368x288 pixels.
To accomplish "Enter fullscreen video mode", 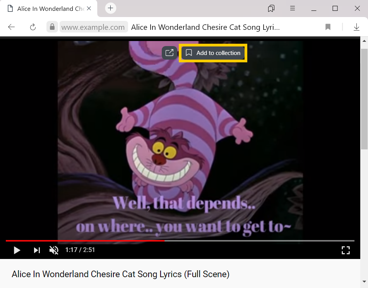I will 346,250.
